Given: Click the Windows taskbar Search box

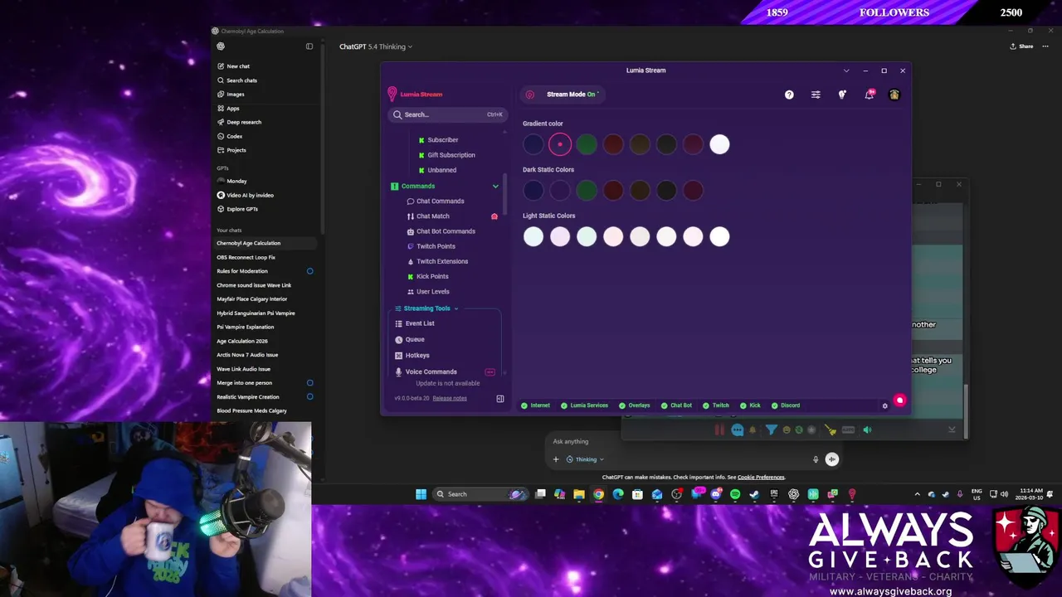Looking at the screenshot, I should click(x=482, y=494).
